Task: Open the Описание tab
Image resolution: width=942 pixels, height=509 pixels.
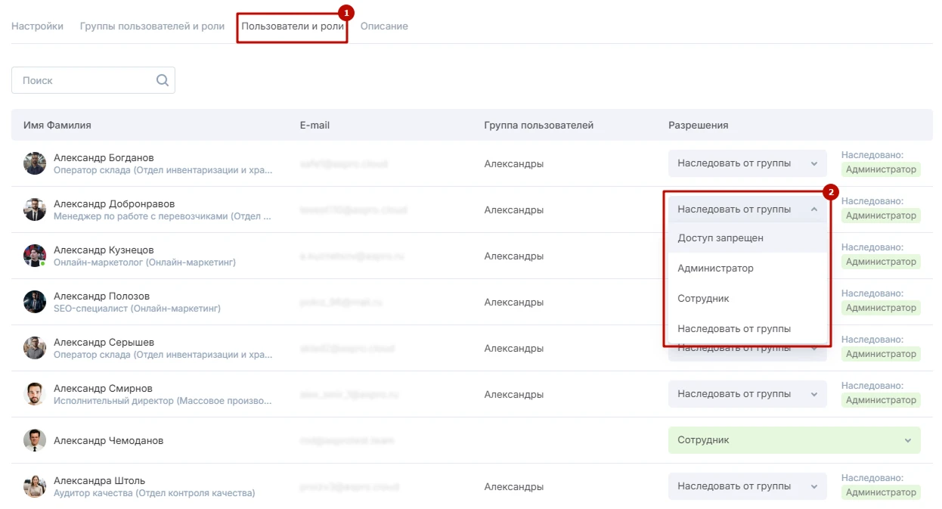Action: (x=384, y=26)
